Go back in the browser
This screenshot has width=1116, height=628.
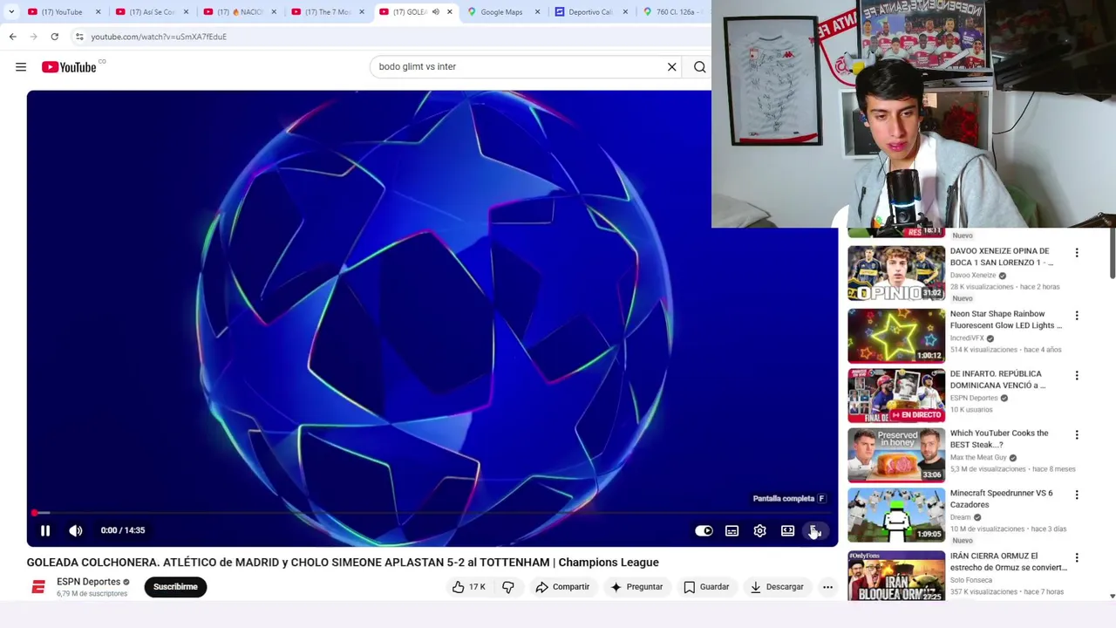[x=12, y=37]
